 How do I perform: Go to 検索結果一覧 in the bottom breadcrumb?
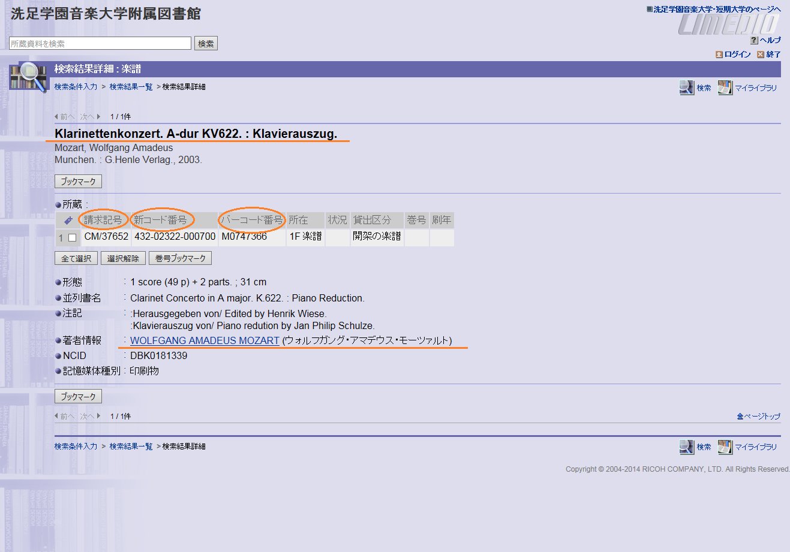pyautogui.click(x=131, y=447)
